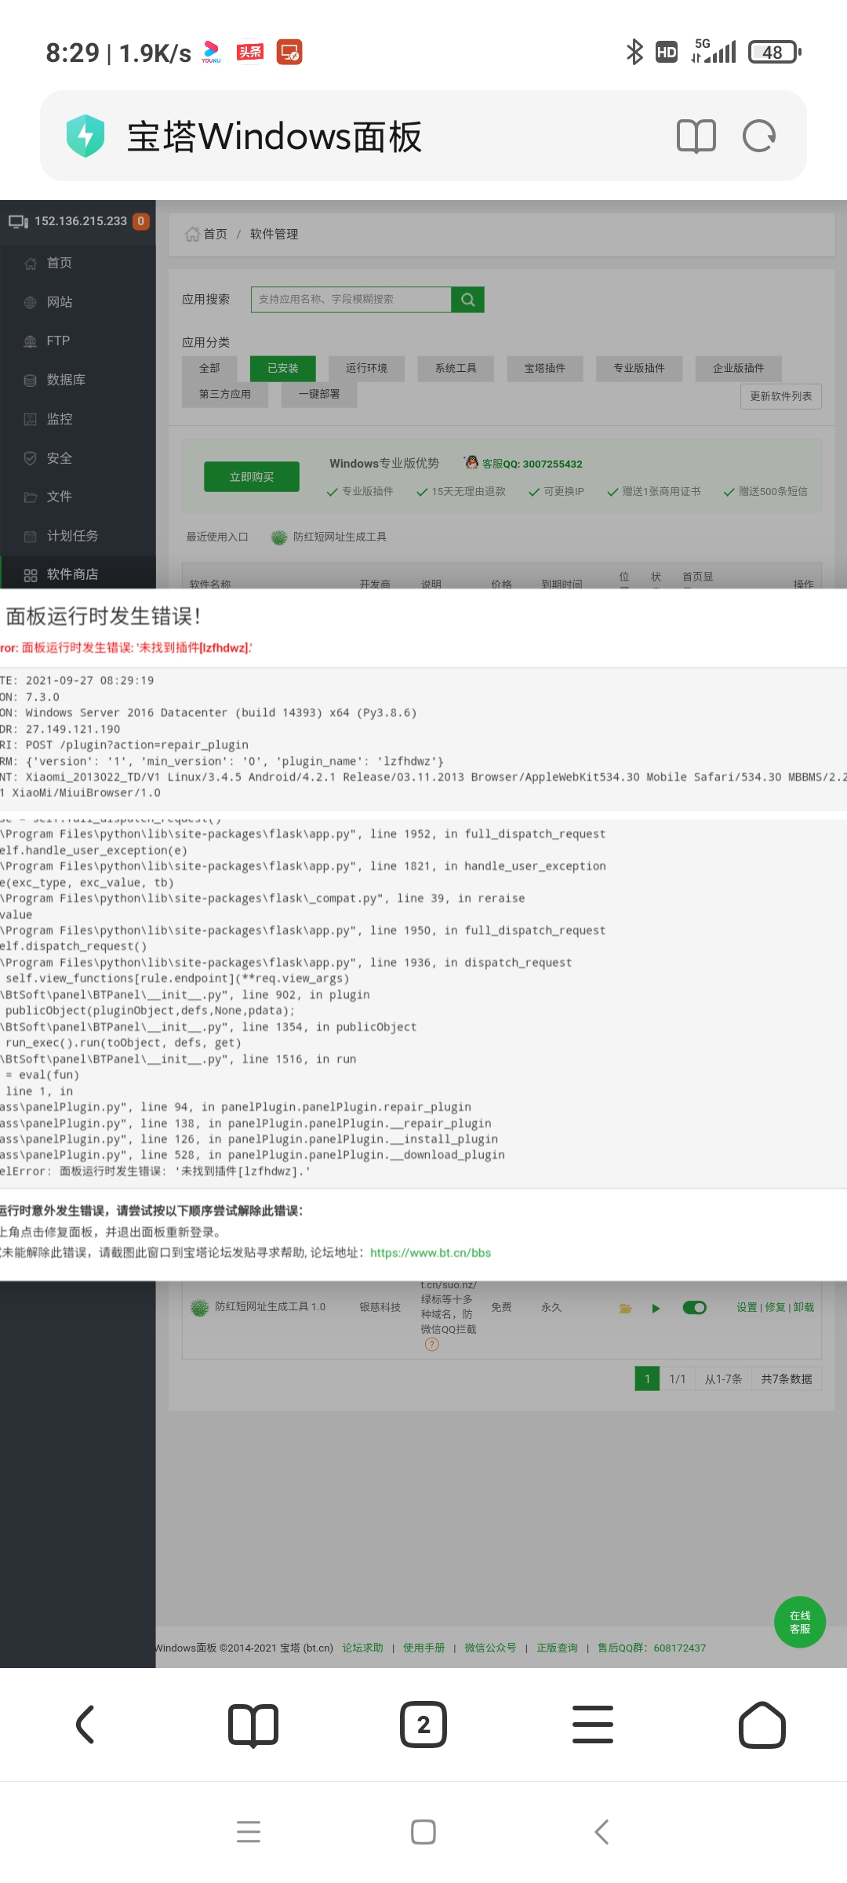Open recent 防红短网址生成工具 shortcut
Image resolution: width=847 pixels, height=1883 pixels.
pos(329,537)
